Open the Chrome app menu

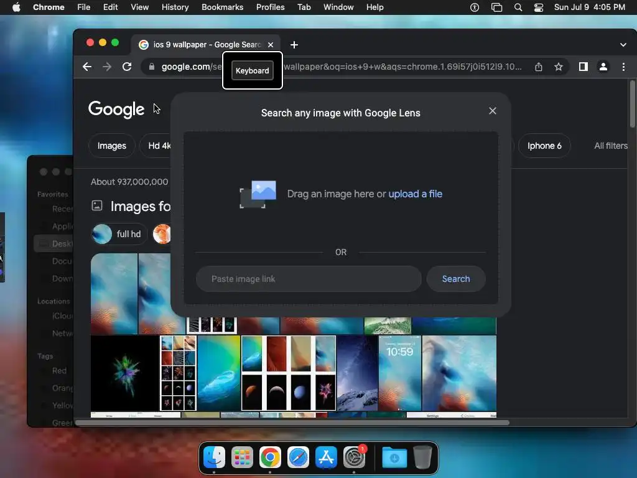coord(49,7)
